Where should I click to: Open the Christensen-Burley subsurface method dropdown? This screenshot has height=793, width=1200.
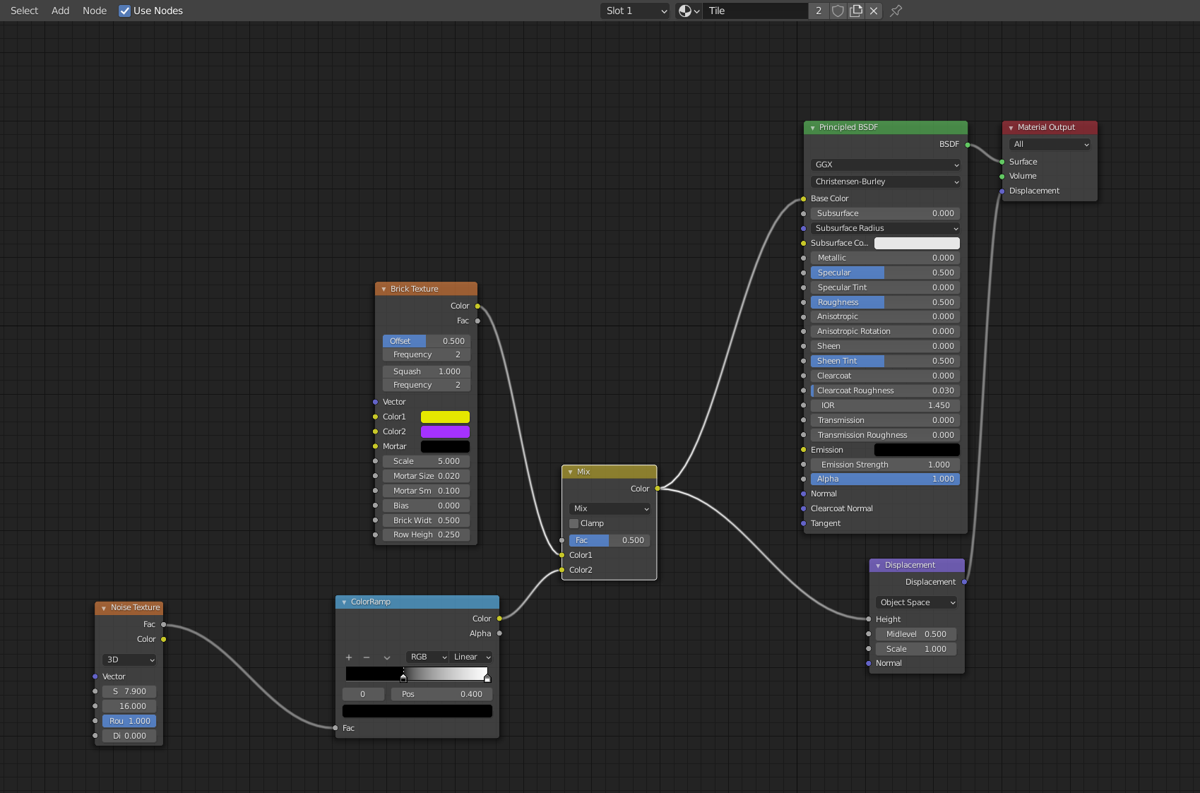(886, 181)
